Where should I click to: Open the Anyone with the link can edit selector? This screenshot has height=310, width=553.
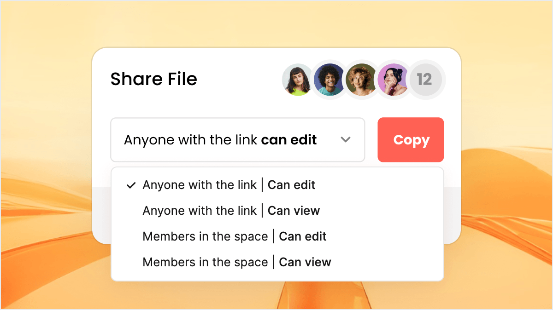pos(237,140)
